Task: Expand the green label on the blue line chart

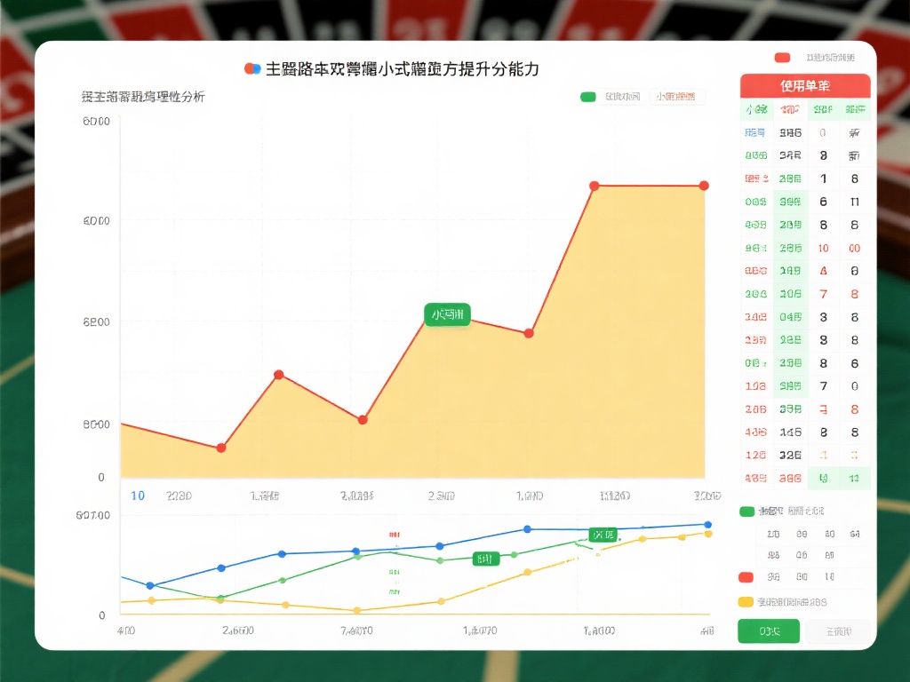Action: (x=602, y=535)
